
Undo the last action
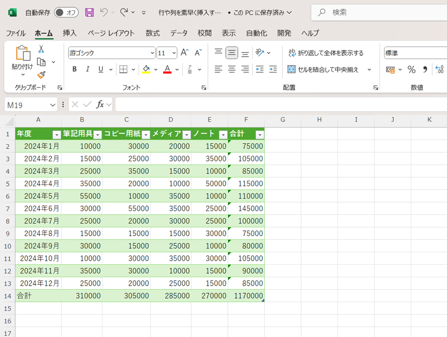(104, 12)
